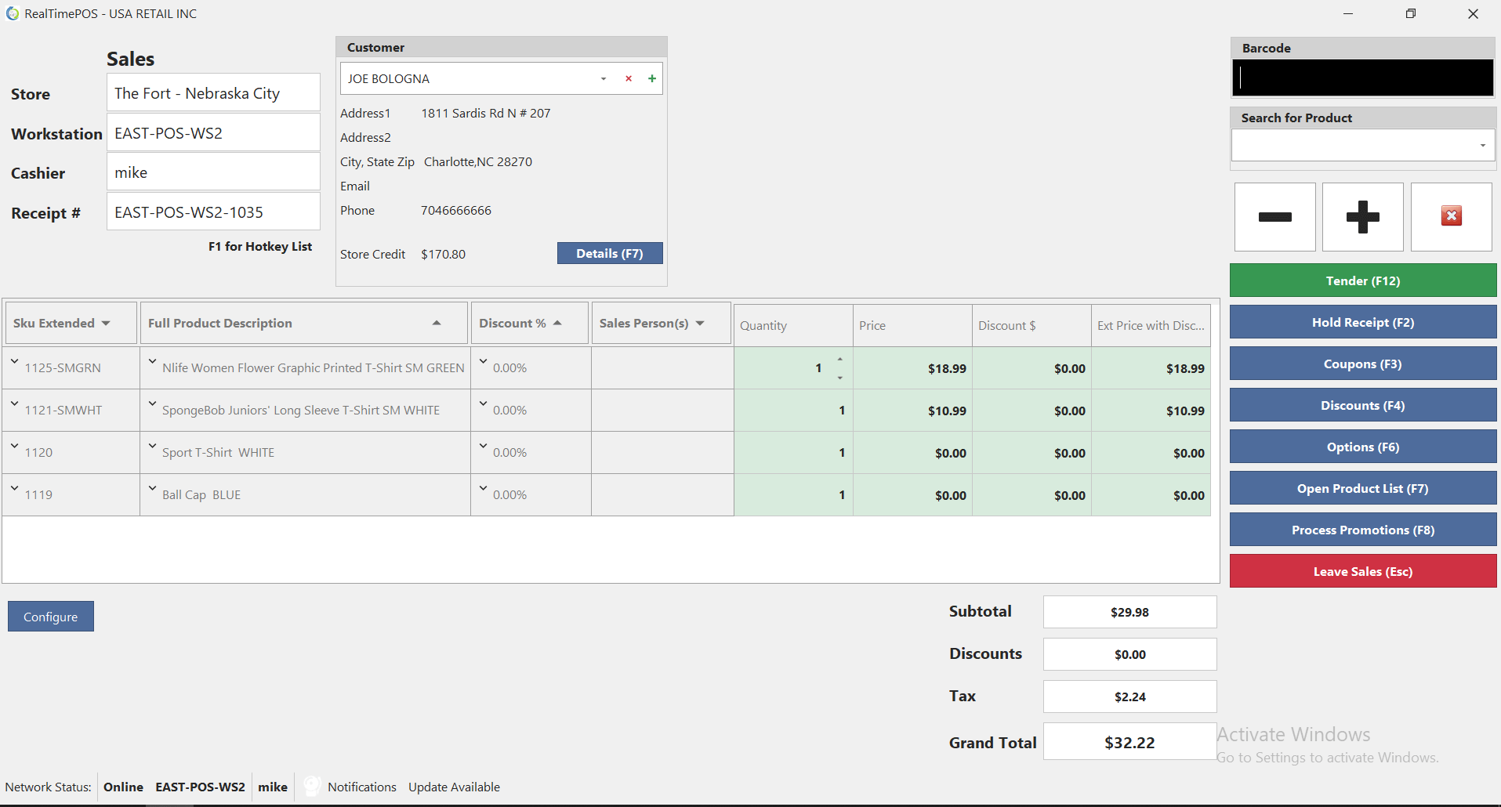Click the Tender (F12) button
The width and height of the screenshot is (1501, 807).
pos(1362,280)
